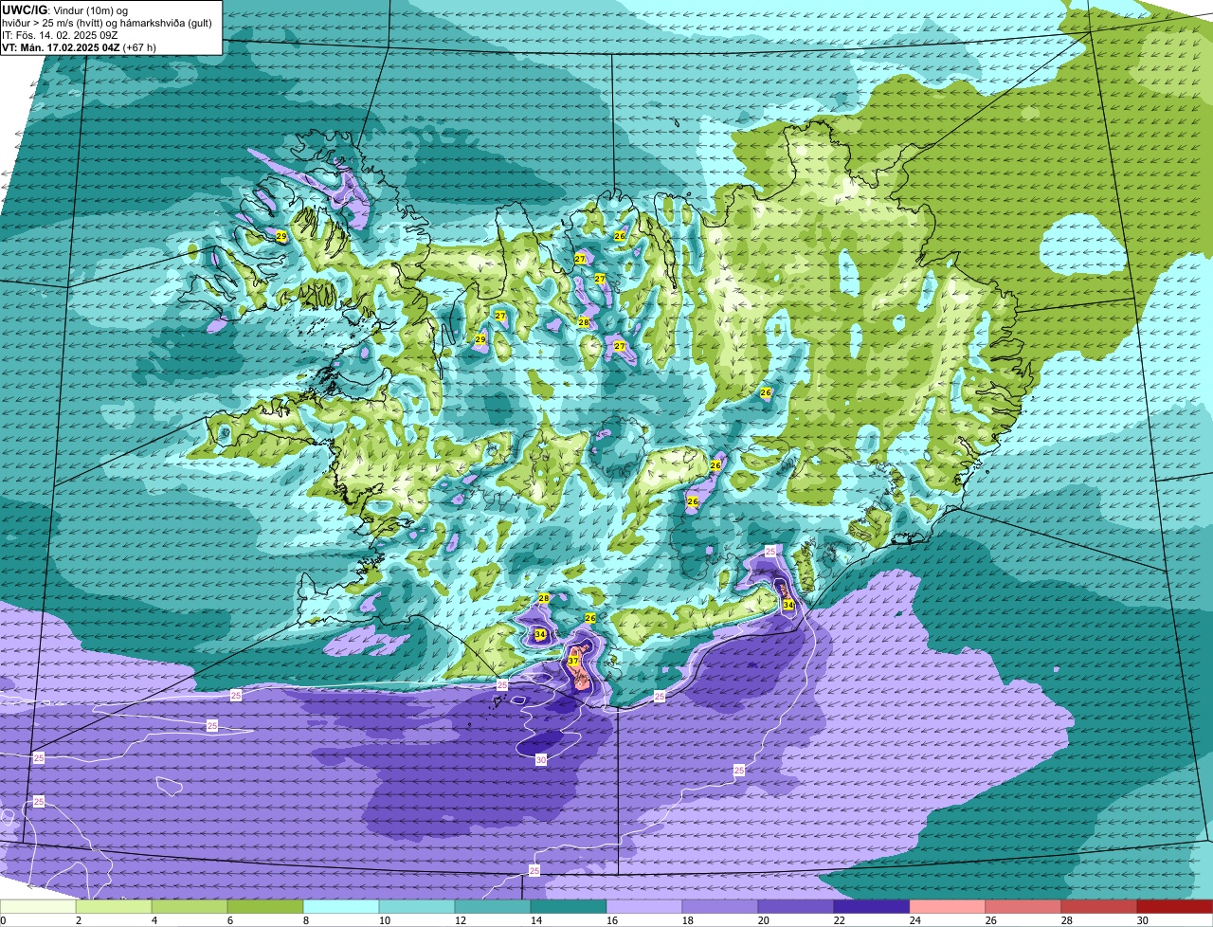Click the 8–10 m/s light cyan legend swatch

coord(341,907)
